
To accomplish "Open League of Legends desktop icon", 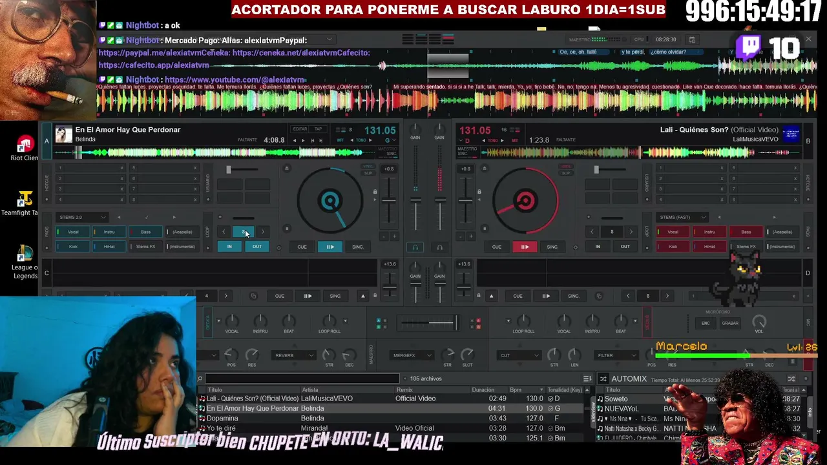I will tap(25, 262).
